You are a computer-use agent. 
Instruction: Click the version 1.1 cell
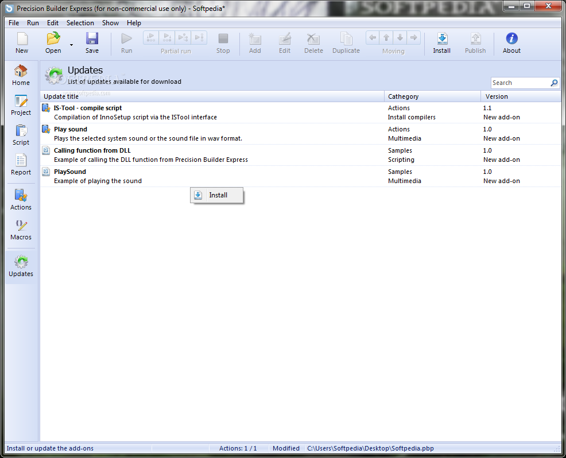point(487,108)
